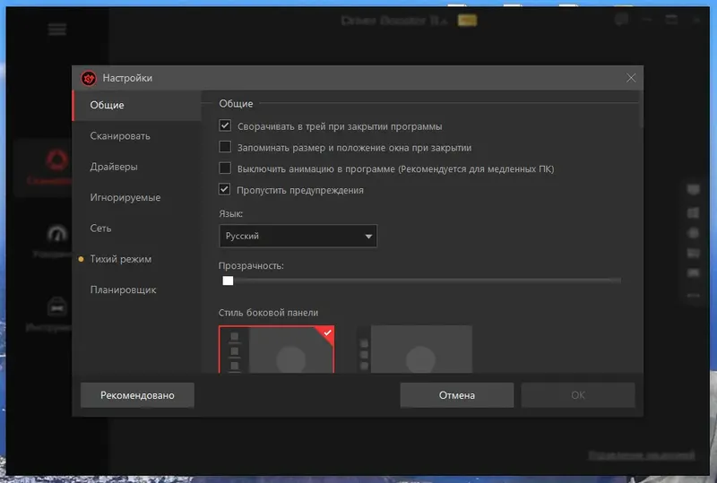Click the settings dialog vertical scrollbar

[x=641, y=109]
